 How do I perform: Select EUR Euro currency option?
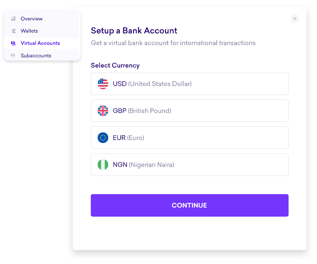[x=190, y=138]
